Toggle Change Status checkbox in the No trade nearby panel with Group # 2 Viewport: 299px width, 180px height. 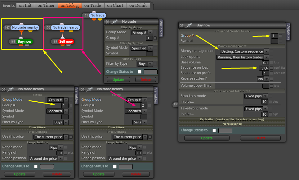[115, 166]
